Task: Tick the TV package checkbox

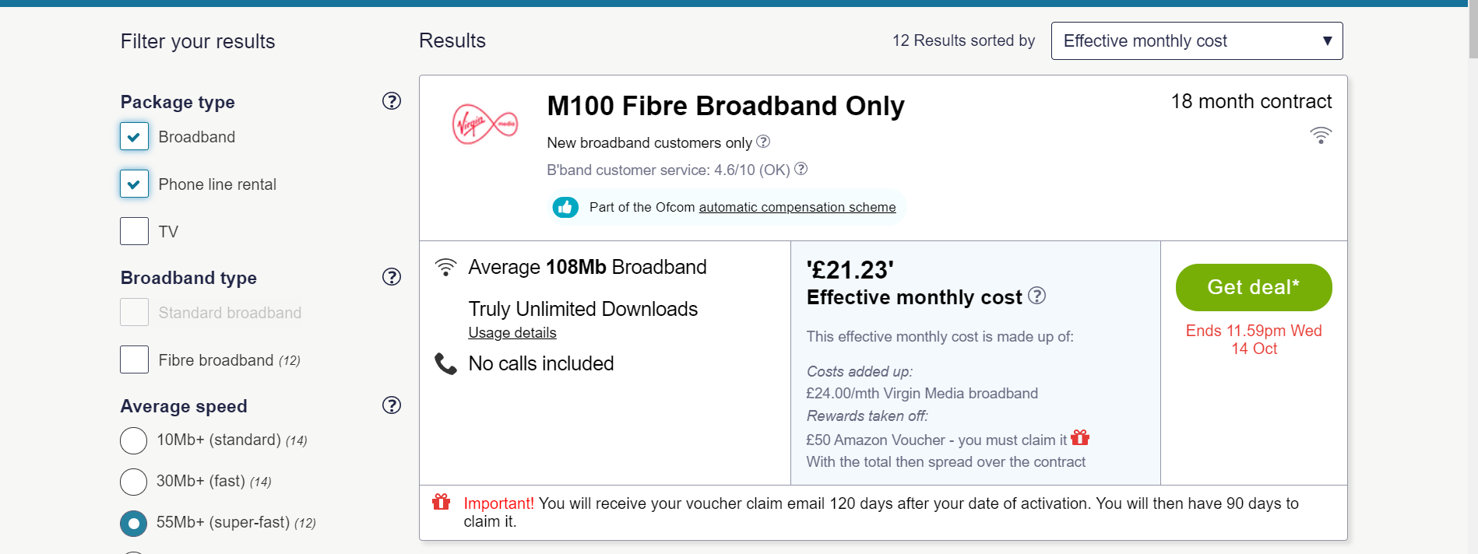Action: click(134, 231)
